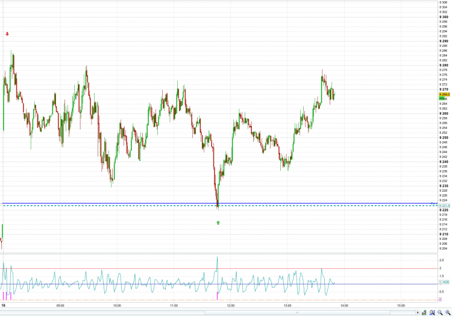Click the red indicator threshold line at 2

click(x=219, y=268)
